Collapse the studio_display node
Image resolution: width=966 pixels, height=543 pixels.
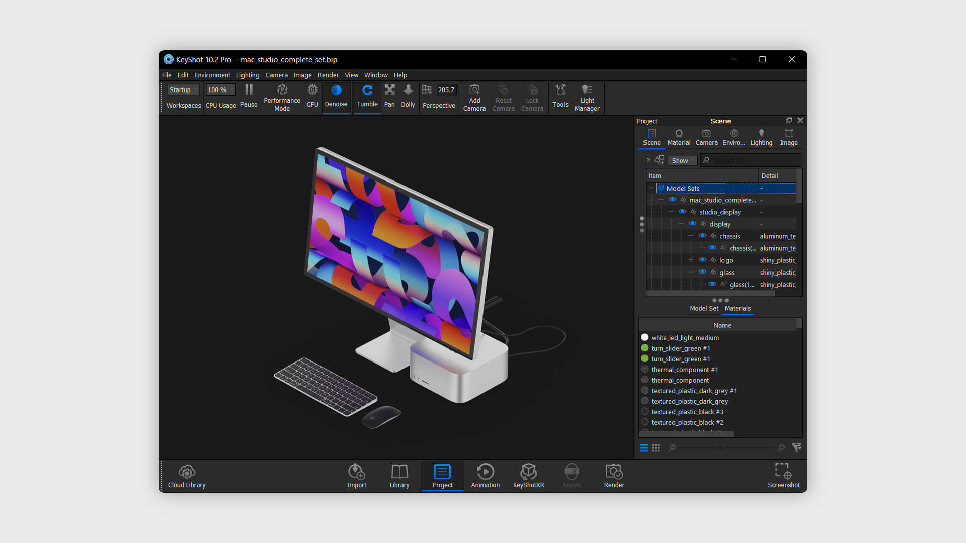pos(671,212)
